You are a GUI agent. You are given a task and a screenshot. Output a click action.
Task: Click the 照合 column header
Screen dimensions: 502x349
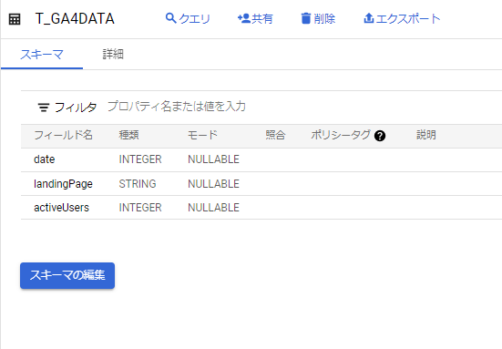(x=275, y=135)
